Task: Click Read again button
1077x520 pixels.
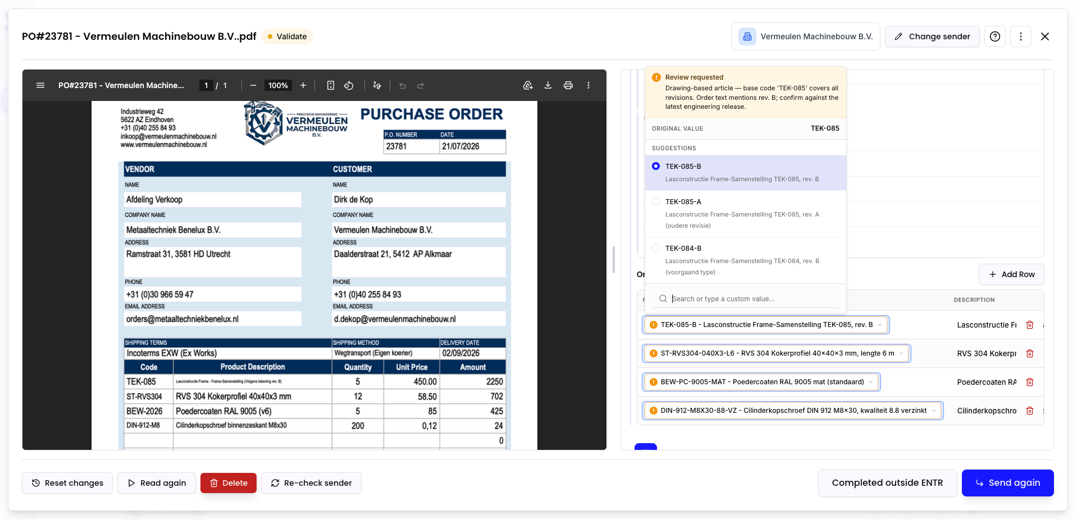Action: 157,483
